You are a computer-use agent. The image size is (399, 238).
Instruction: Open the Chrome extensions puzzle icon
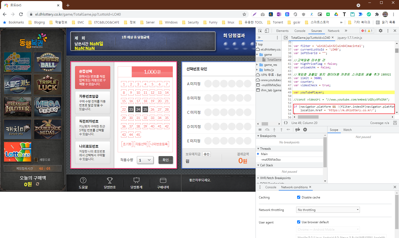click(x=377, y=14)
